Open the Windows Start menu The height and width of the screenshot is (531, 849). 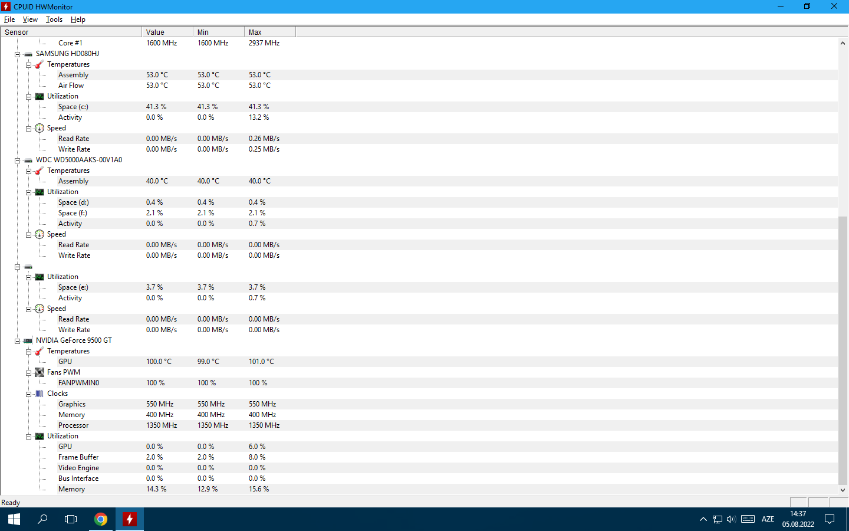pyautogui.click(x=14, y=519)
